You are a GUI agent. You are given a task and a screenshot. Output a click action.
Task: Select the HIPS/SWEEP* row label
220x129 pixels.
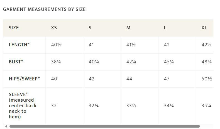(24, 79)
